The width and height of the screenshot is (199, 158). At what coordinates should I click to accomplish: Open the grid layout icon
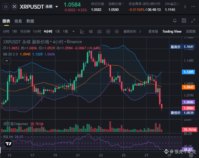[x=184, y=21]
